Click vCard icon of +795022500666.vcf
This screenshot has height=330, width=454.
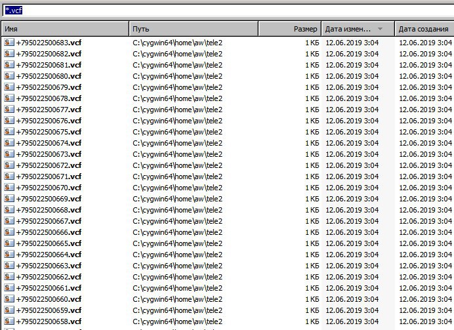[x=9, y=232]
